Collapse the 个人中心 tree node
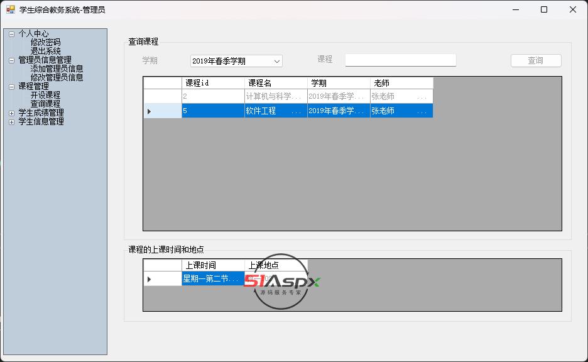Screen dimensions: 588x362 pos(12,34)
